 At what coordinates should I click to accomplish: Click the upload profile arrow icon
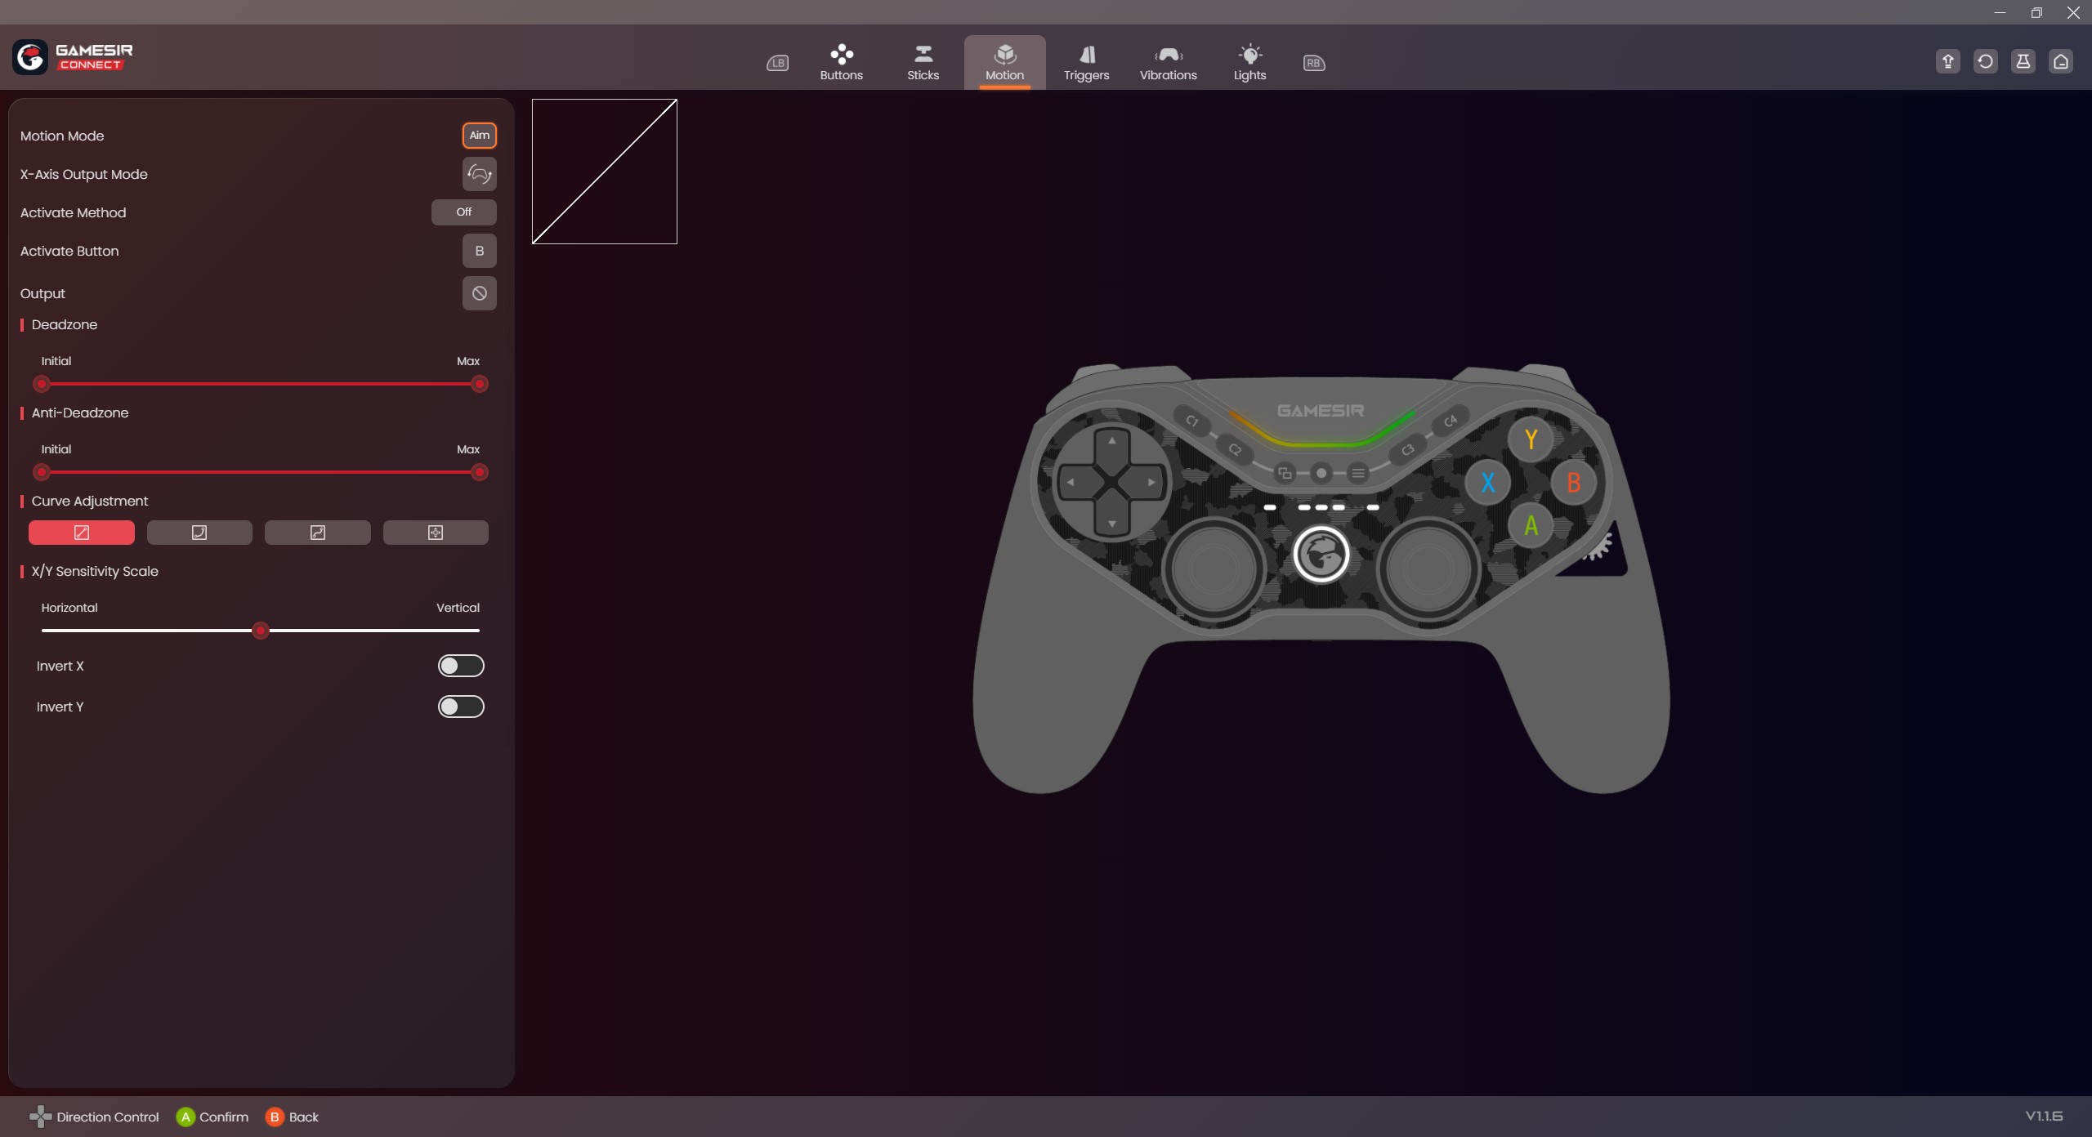tap(1948, 61)
